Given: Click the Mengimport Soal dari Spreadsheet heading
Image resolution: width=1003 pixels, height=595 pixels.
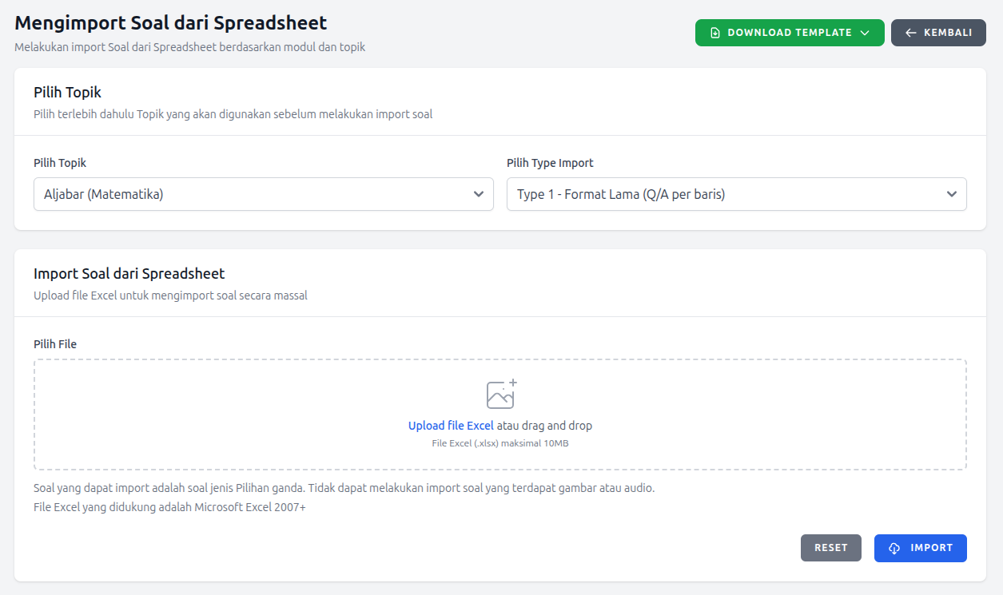Looking at the screenshot, I should tap(170, 23).
